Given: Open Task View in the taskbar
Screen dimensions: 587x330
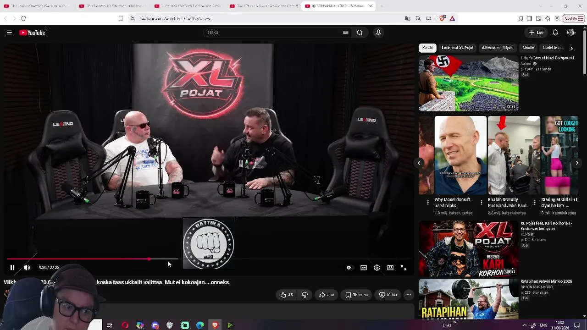Looking at the screenshot, I should pyautogui.click(x=109, y=325).
